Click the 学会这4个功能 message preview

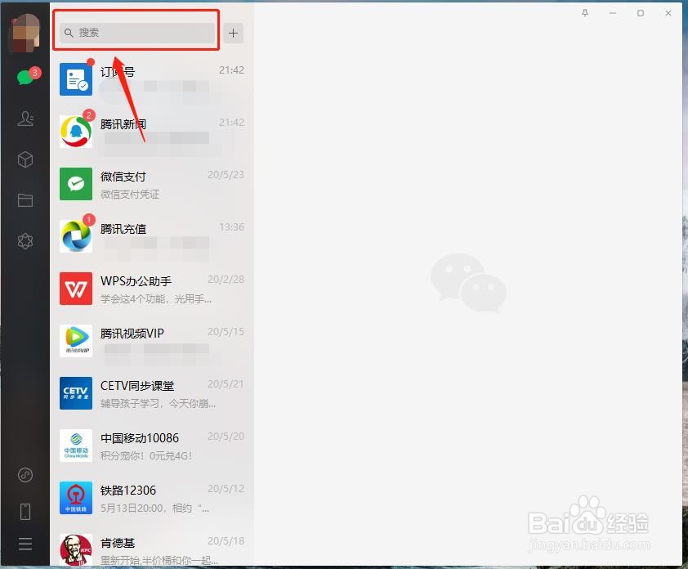156,299
